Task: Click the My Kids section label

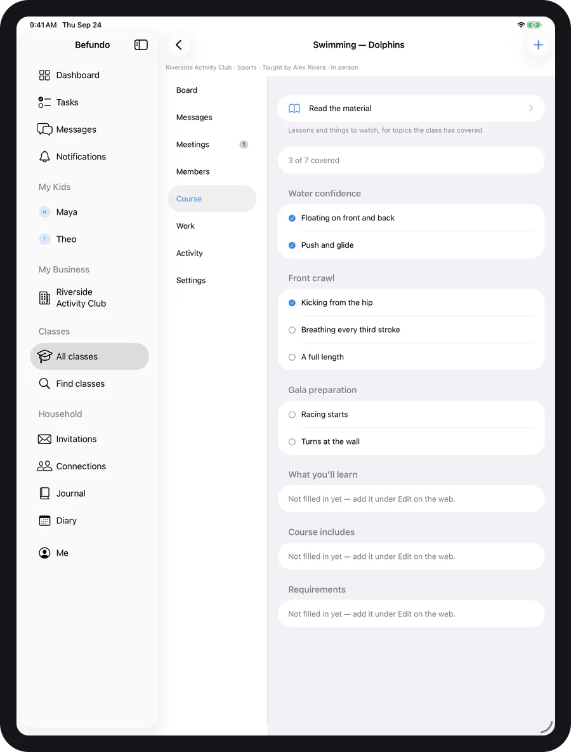Action: tap(55, 187)
